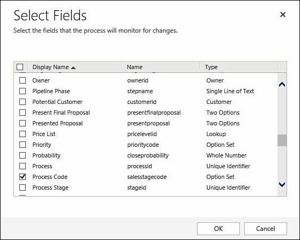Check the Owner field checkbox

[x=23, y=80]
